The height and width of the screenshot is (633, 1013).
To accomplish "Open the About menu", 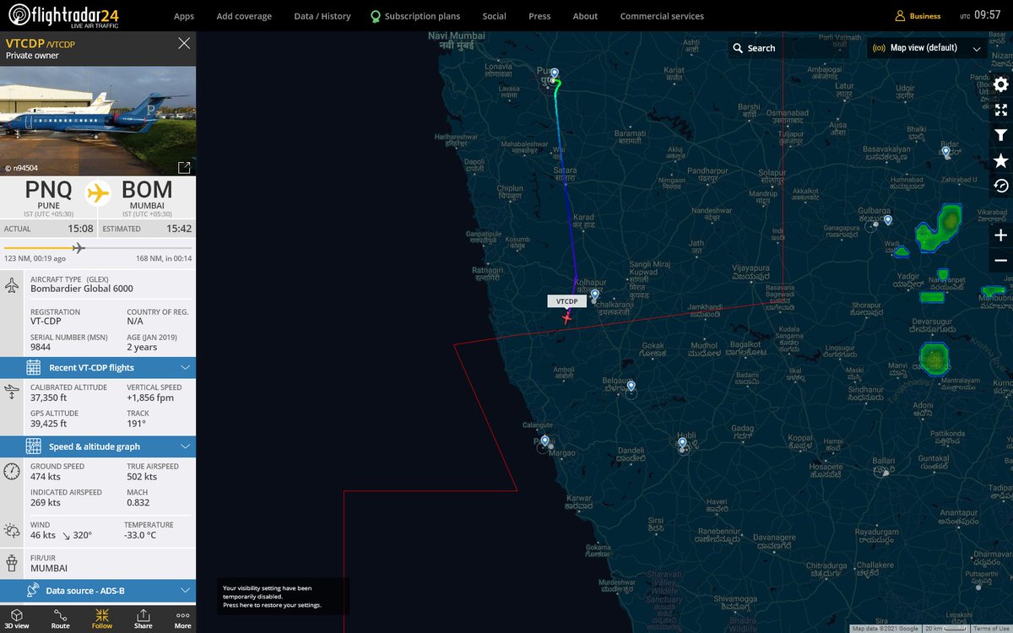I will (585, 16).
